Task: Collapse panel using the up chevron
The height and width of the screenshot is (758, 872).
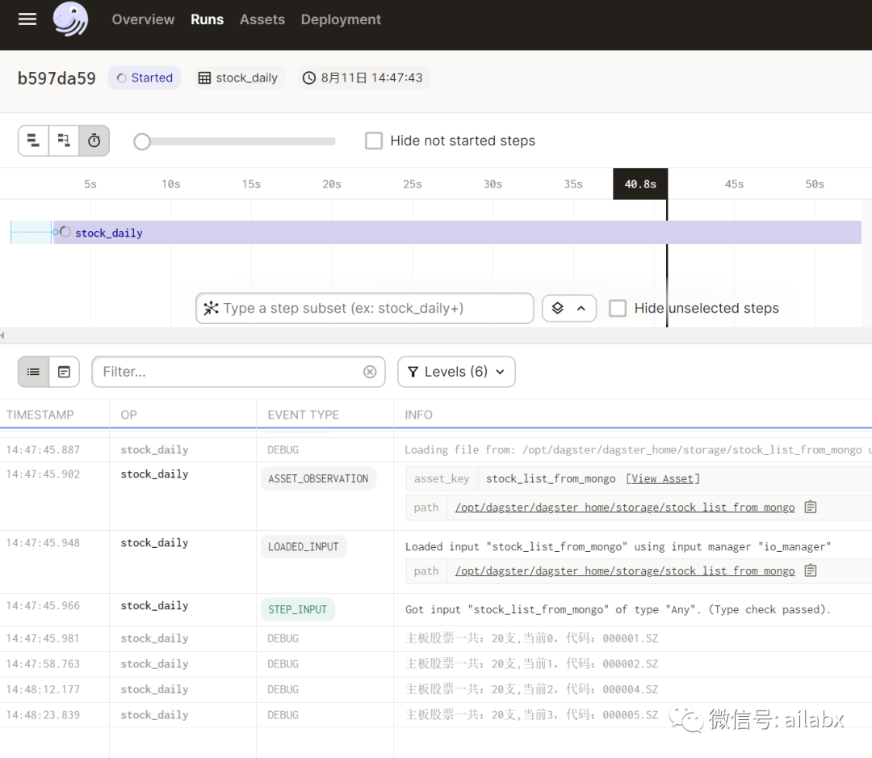Action: tap(581, 309)
